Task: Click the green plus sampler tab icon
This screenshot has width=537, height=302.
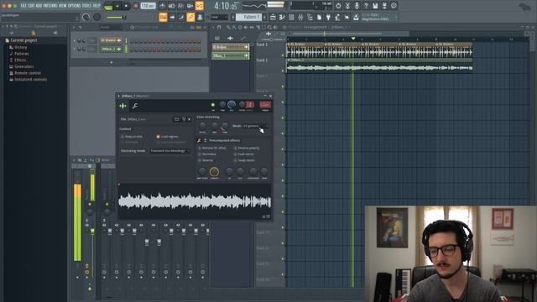Action: 123,107
